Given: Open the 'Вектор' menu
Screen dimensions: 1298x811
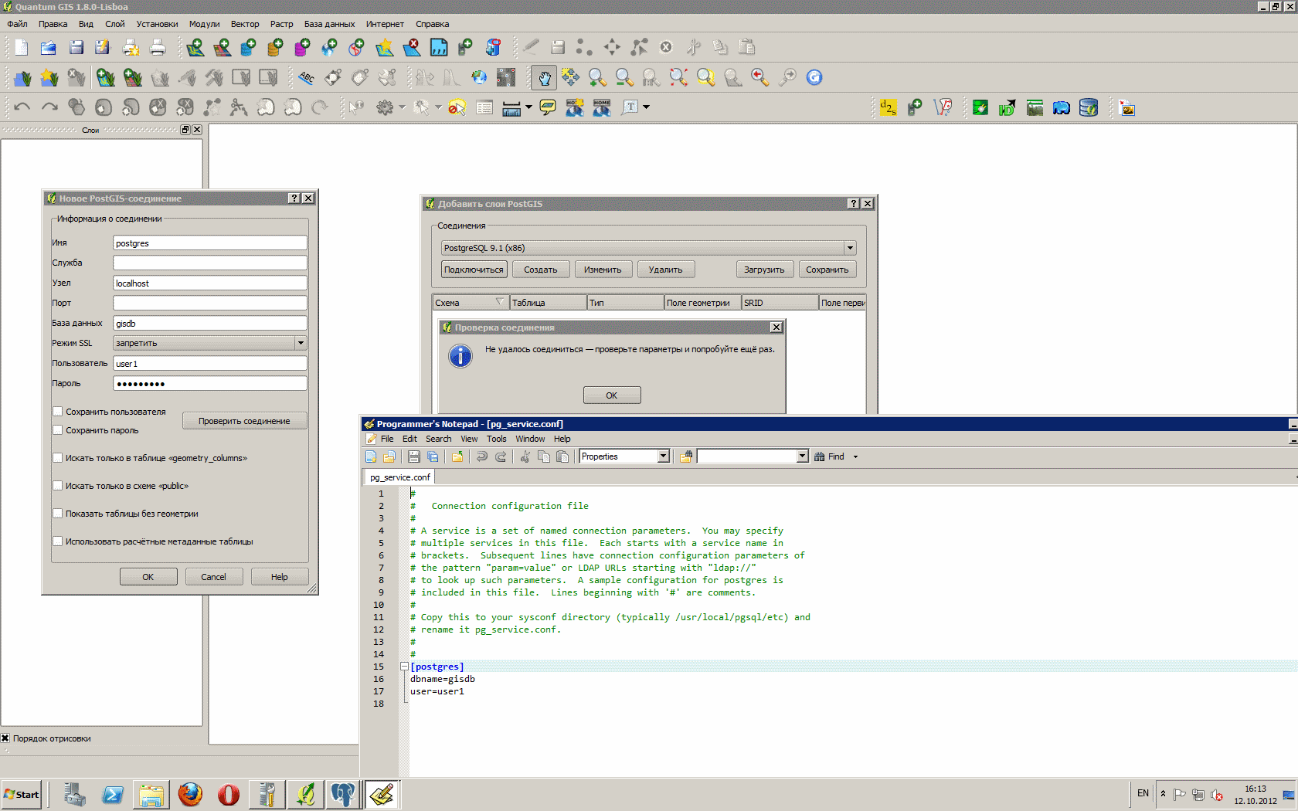Looking at the screenshot, I should tap(245, 24).
